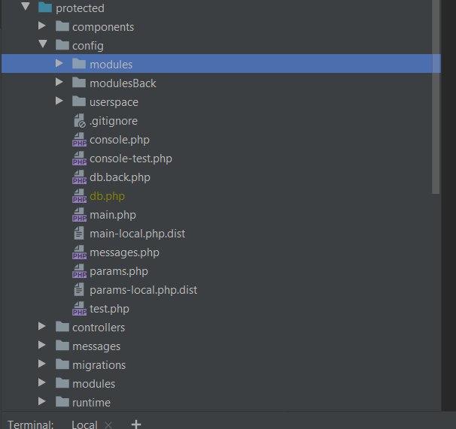This screenshot has height=429, width=456.
Task: Click the PHP icon of db.back.php
Action: tap(80, 177)
